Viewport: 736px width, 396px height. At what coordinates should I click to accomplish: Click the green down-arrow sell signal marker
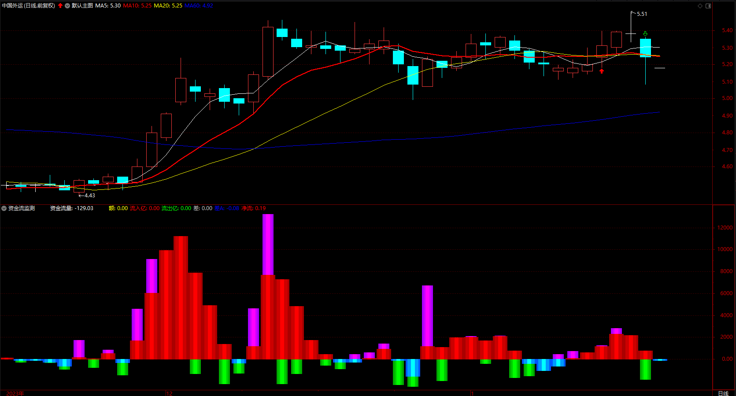coord(645,33)
